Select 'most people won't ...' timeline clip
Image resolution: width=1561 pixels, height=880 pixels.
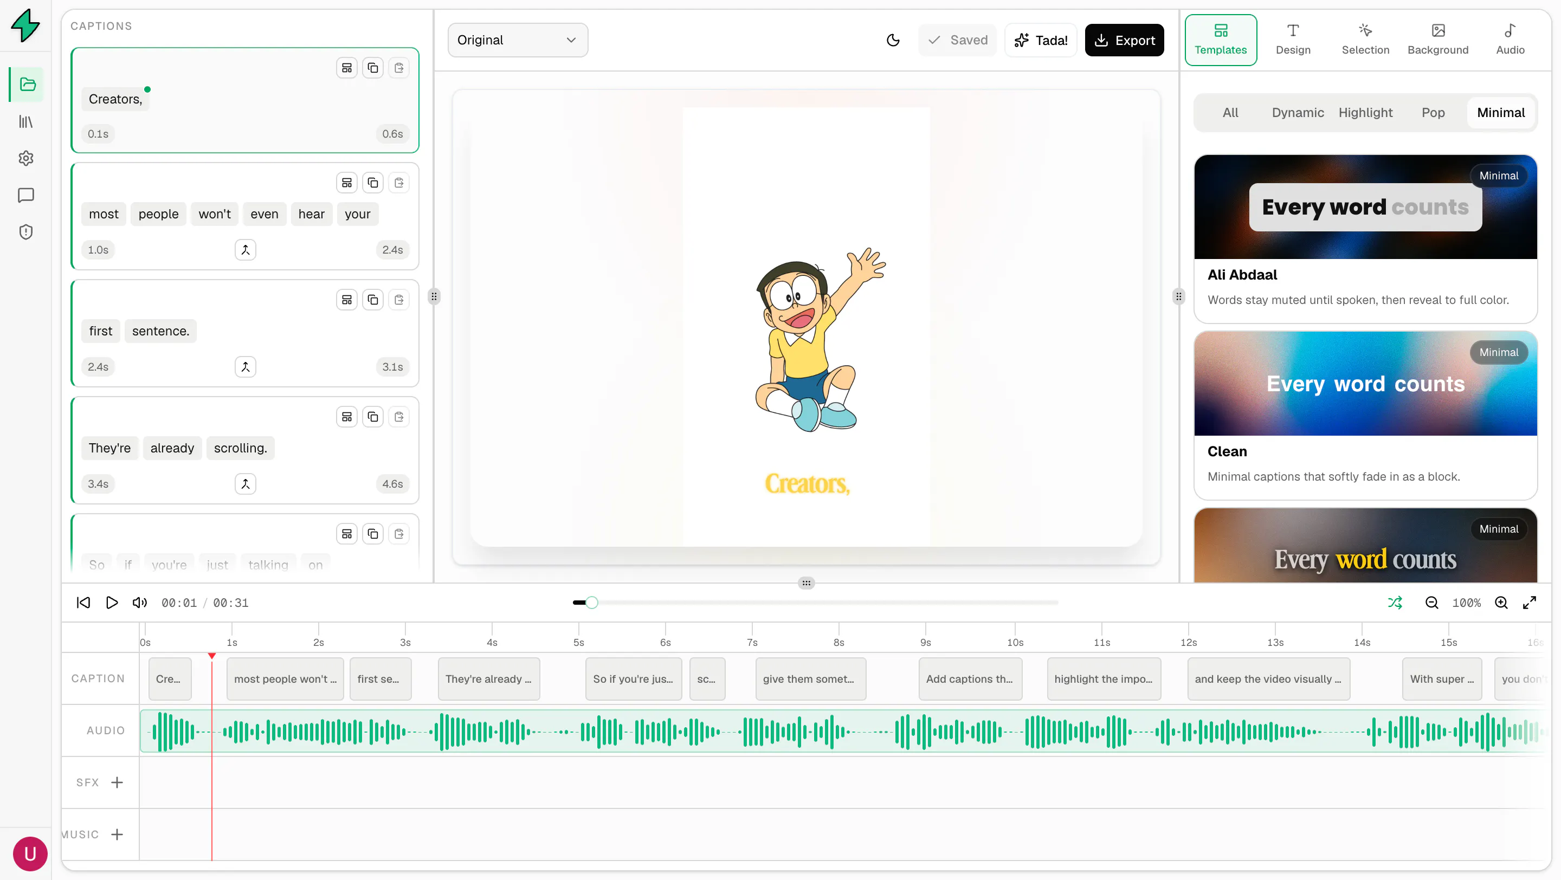click(x=286, y=679)
